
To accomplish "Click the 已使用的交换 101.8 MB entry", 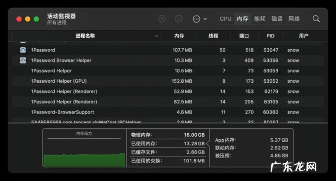I will click(168, 161).
